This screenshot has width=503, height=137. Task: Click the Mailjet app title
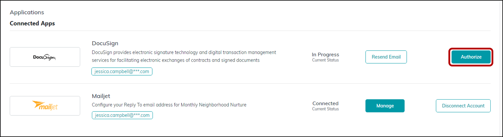click(101, 96)
